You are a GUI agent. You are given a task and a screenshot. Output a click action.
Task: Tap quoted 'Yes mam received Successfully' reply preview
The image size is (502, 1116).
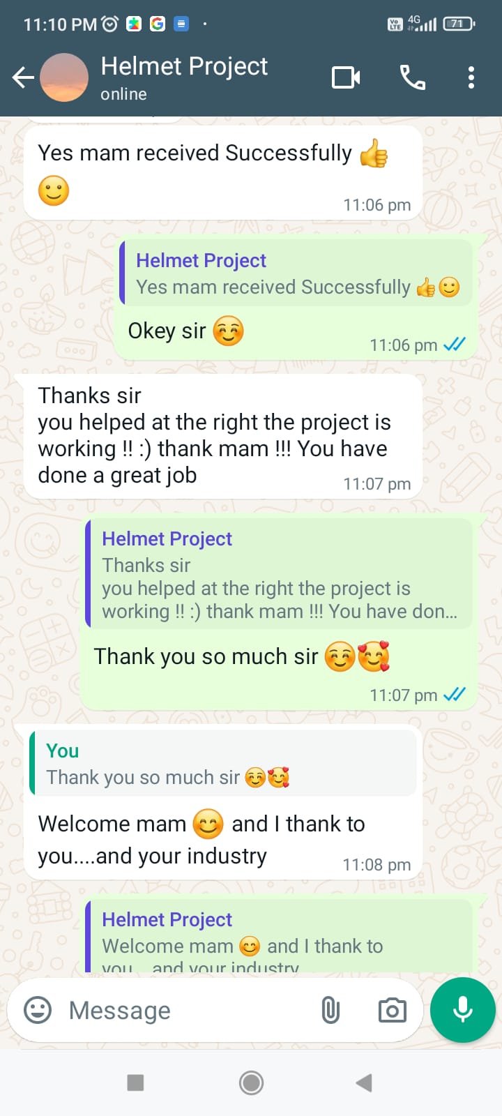point(296,273)
